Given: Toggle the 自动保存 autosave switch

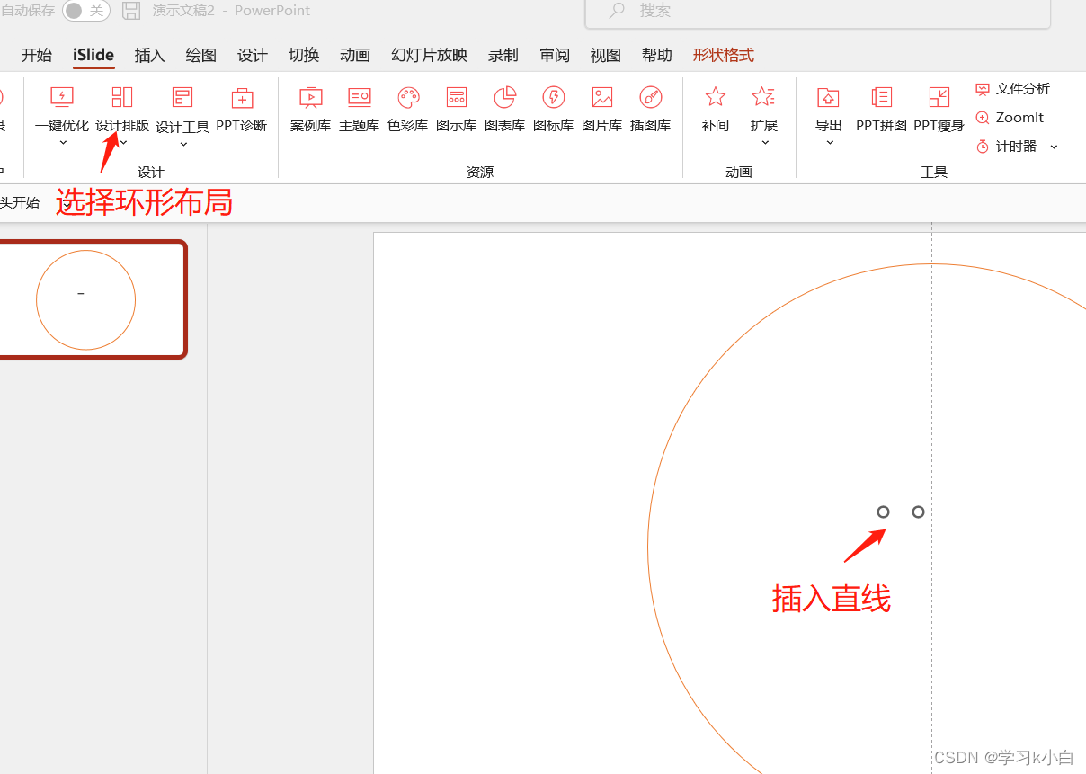Looking at the screenshot, I should pos(86,11).
